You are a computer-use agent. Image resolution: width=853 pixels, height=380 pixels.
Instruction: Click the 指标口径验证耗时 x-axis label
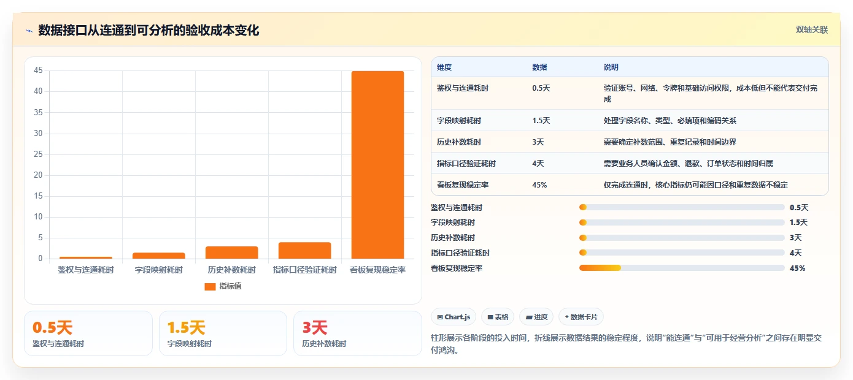point(304,270)
